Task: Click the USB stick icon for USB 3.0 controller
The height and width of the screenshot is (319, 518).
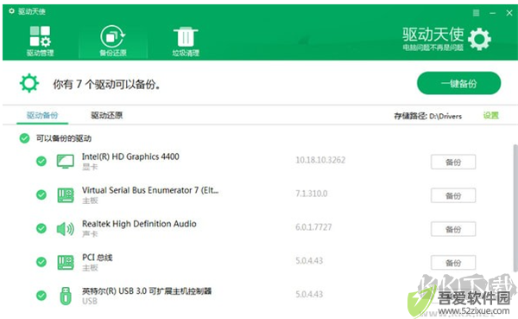Action: (x=66, y=296)
